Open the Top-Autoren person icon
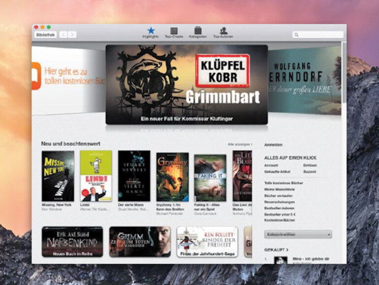The width and height of the screenshot is (379, 285). coord(223,33)
